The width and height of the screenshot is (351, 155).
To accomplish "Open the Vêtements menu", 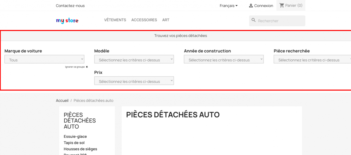I will [115, 20].
